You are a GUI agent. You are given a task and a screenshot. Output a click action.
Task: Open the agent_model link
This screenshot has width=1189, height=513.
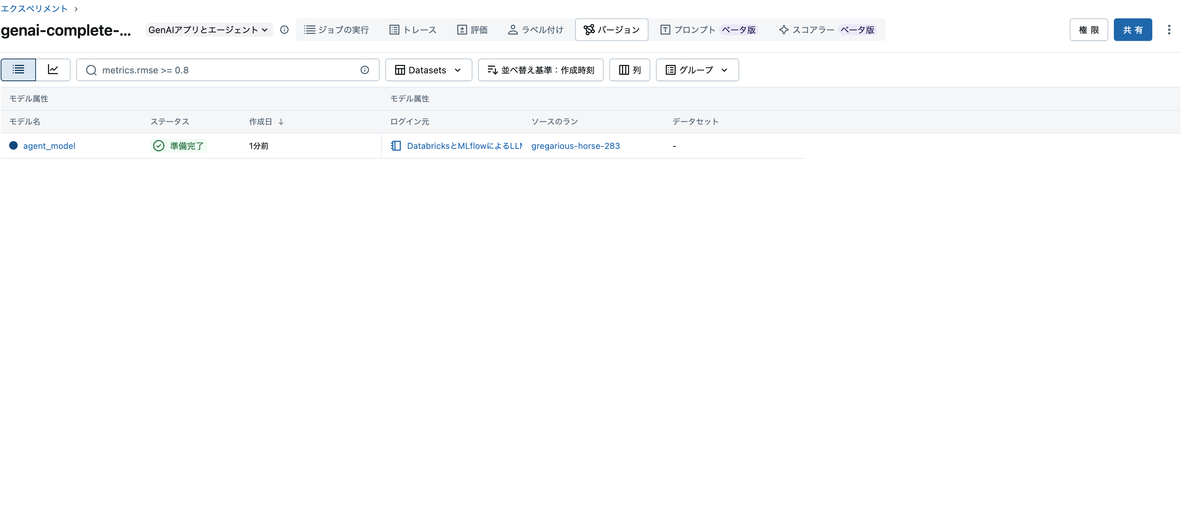point(49,145)
